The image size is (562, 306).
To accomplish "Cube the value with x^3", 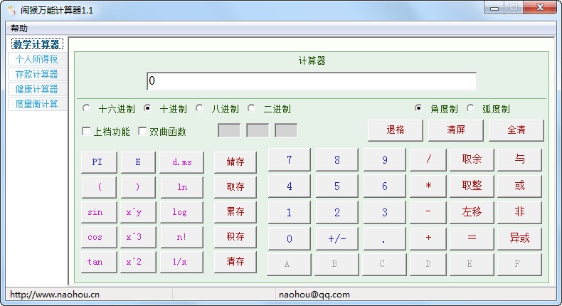I will point(138,237).
